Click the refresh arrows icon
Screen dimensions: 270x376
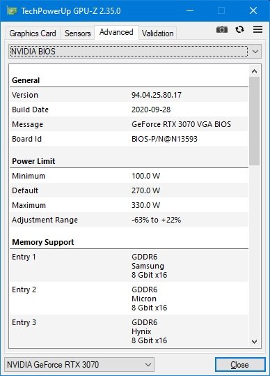point(239,29)
